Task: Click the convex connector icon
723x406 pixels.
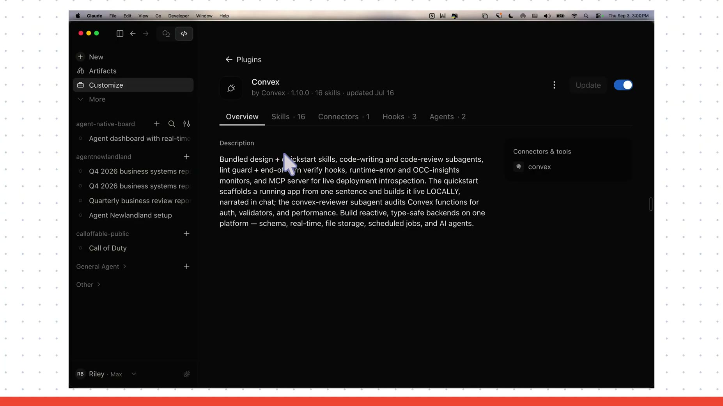Action: 519,167
